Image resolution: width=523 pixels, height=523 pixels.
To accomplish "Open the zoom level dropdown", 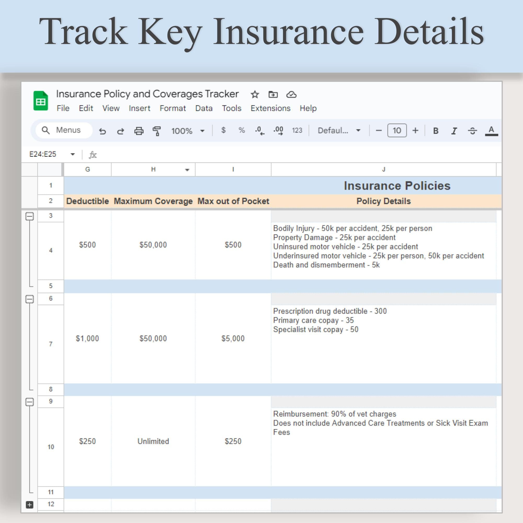I will pyautogui.click(x=202, y=131).
